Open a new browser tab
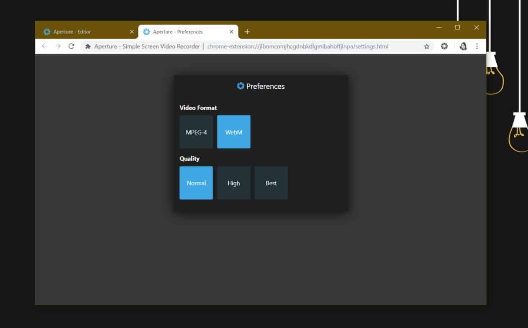Image resolution: width=528 pixels, height=328 pixels. pos(247,32)
